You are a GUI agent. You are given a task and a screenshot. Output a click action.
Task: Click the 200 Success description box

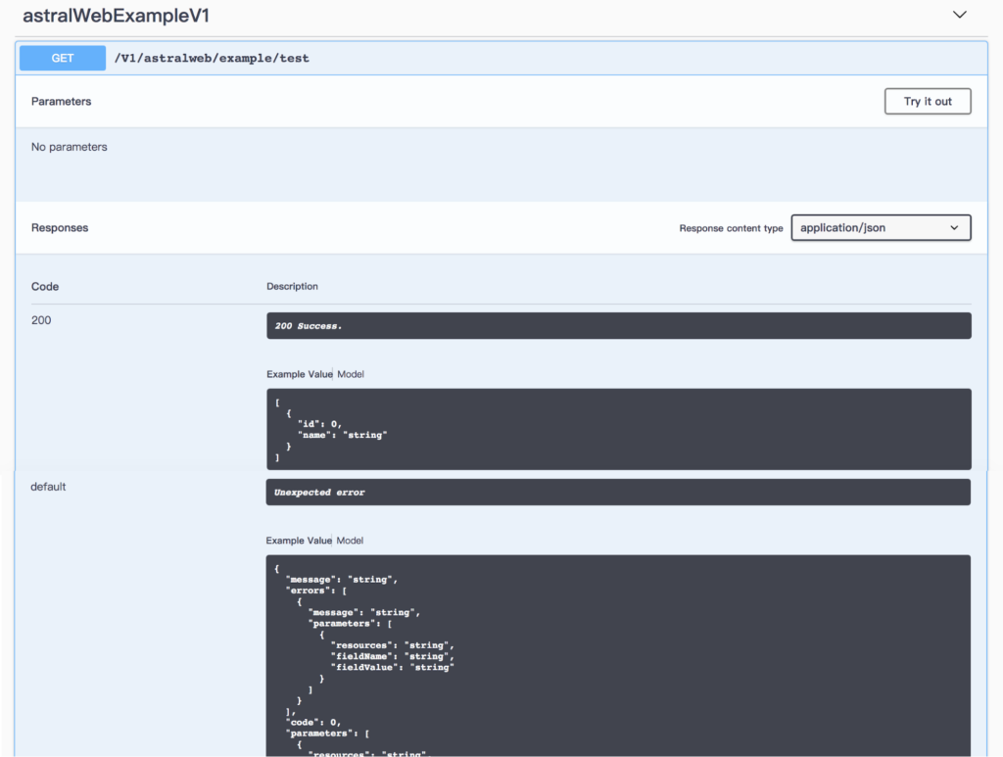[x=619, y=325]
